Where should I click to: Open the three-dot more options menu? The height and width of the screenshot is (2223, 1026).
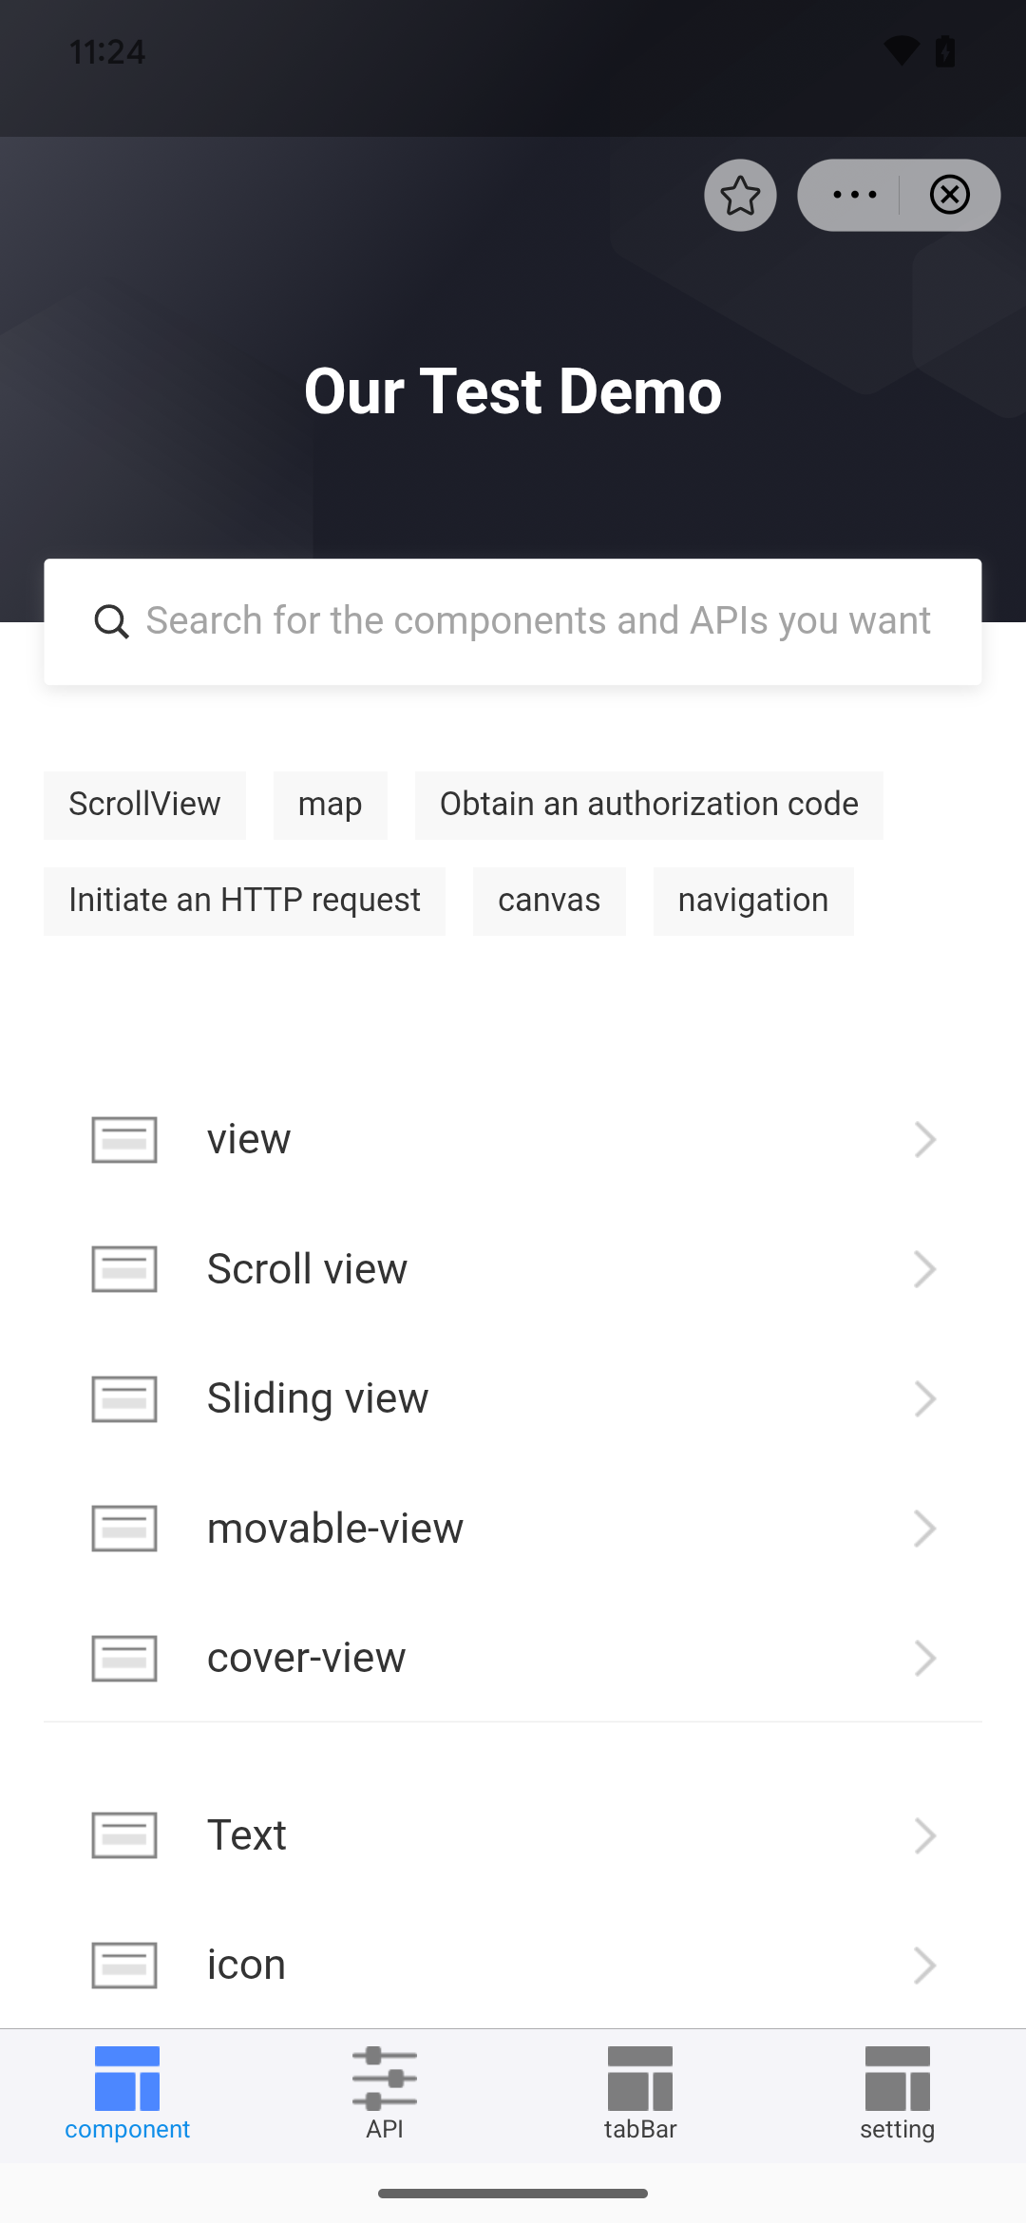click(x=854, y=196)
